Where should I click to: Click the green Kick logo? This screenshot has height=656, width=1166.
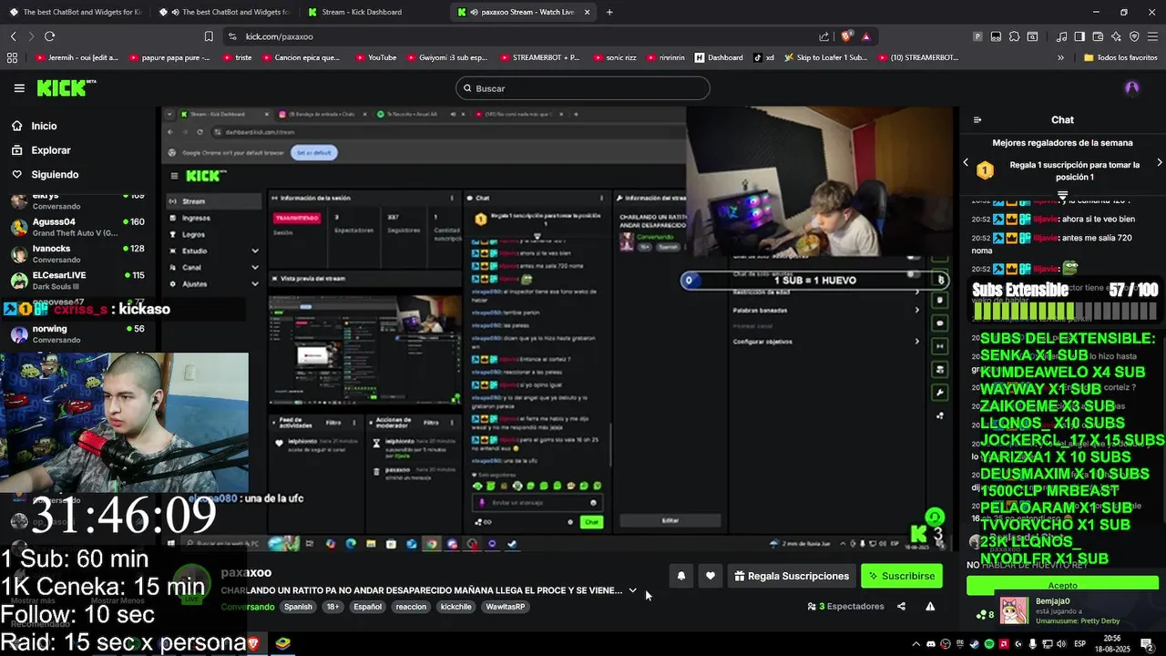[x=66, y=88]
